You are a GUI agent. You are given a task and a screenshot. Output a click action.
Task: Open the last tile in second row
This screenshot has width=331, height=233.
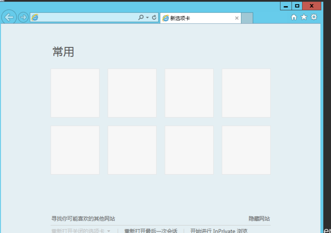[246, 150]
